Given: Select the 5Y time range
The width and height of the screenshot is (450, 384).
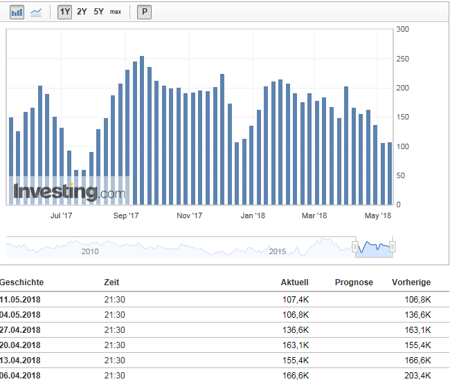Looking at the screenshot, I should 98,12.
